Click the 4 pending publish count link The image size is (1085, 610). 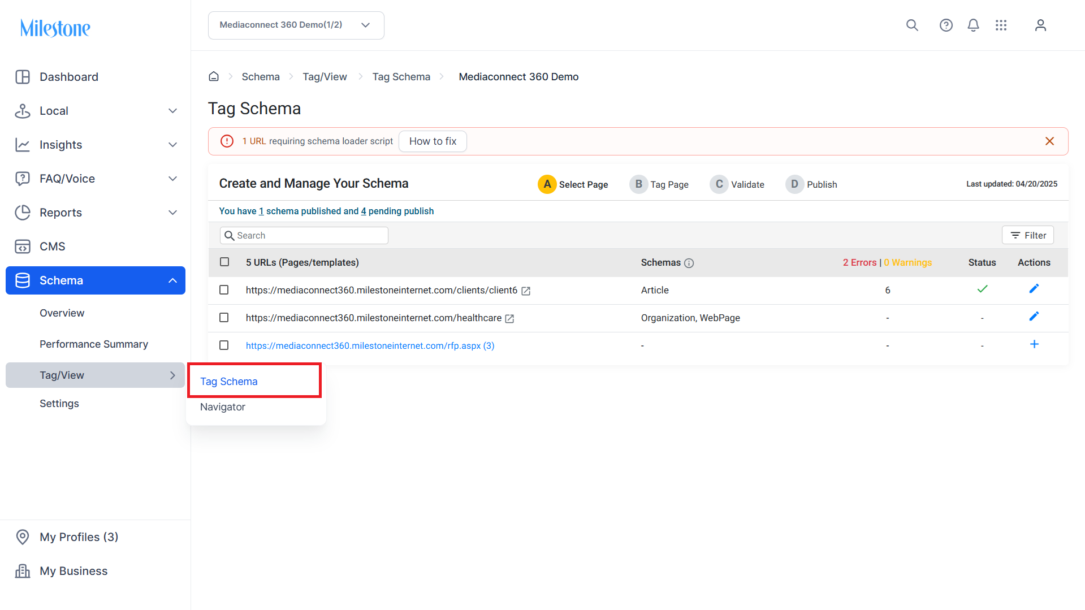(x=364, y=211)
